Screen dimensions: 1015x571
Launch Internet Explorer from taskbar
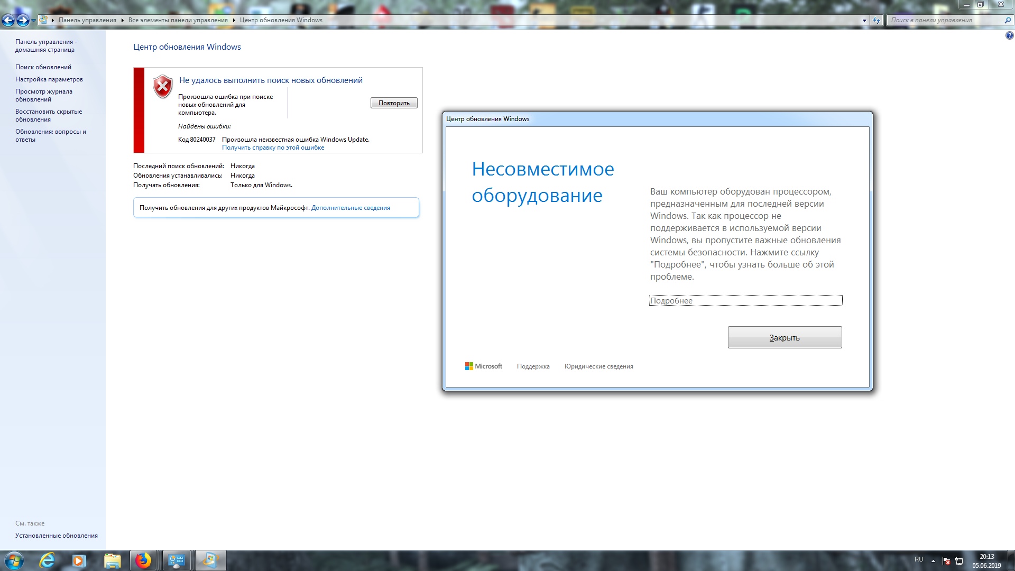click(x=48, y=560)
